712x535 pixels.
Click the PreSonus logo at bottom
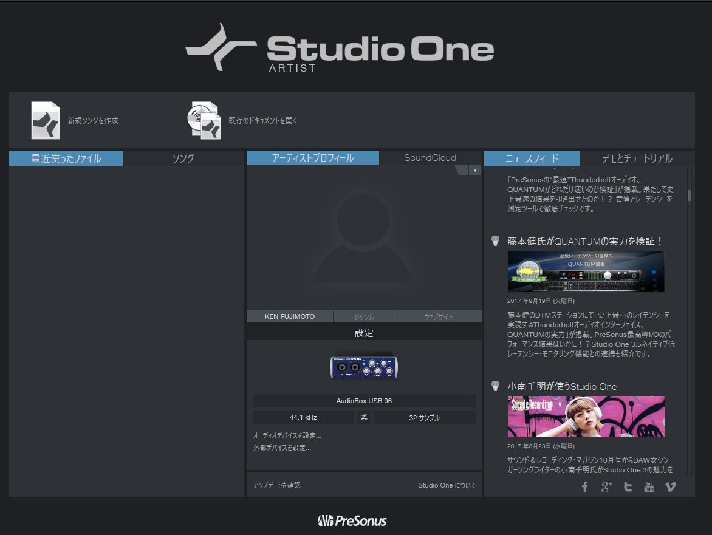352,520
